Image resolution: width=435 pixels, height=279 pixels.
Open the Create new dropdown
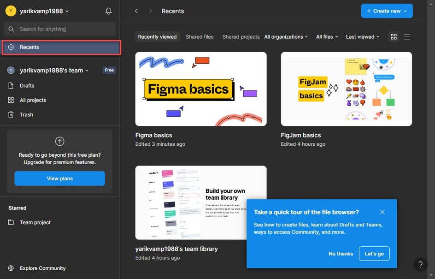pos(387,11)
